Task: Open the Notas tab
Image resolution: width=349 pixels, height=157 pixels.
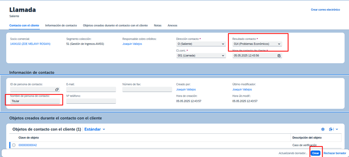Action: point(157,25)
